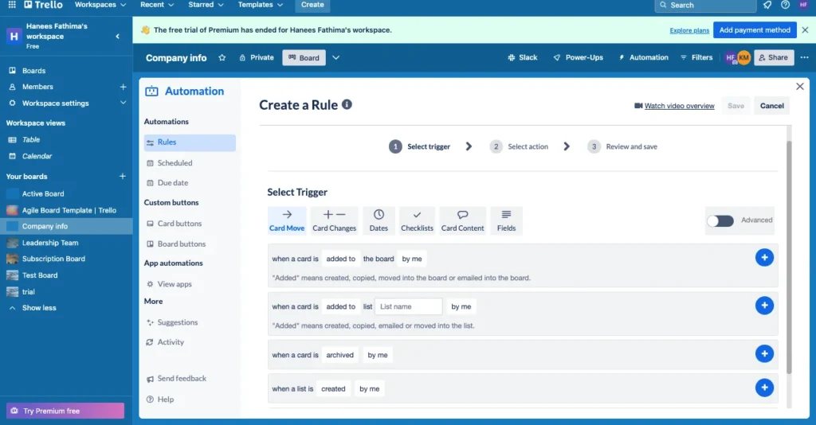816x425 pixels.
Task: Click the Trello logo
Action: click(x=43, y=5)
